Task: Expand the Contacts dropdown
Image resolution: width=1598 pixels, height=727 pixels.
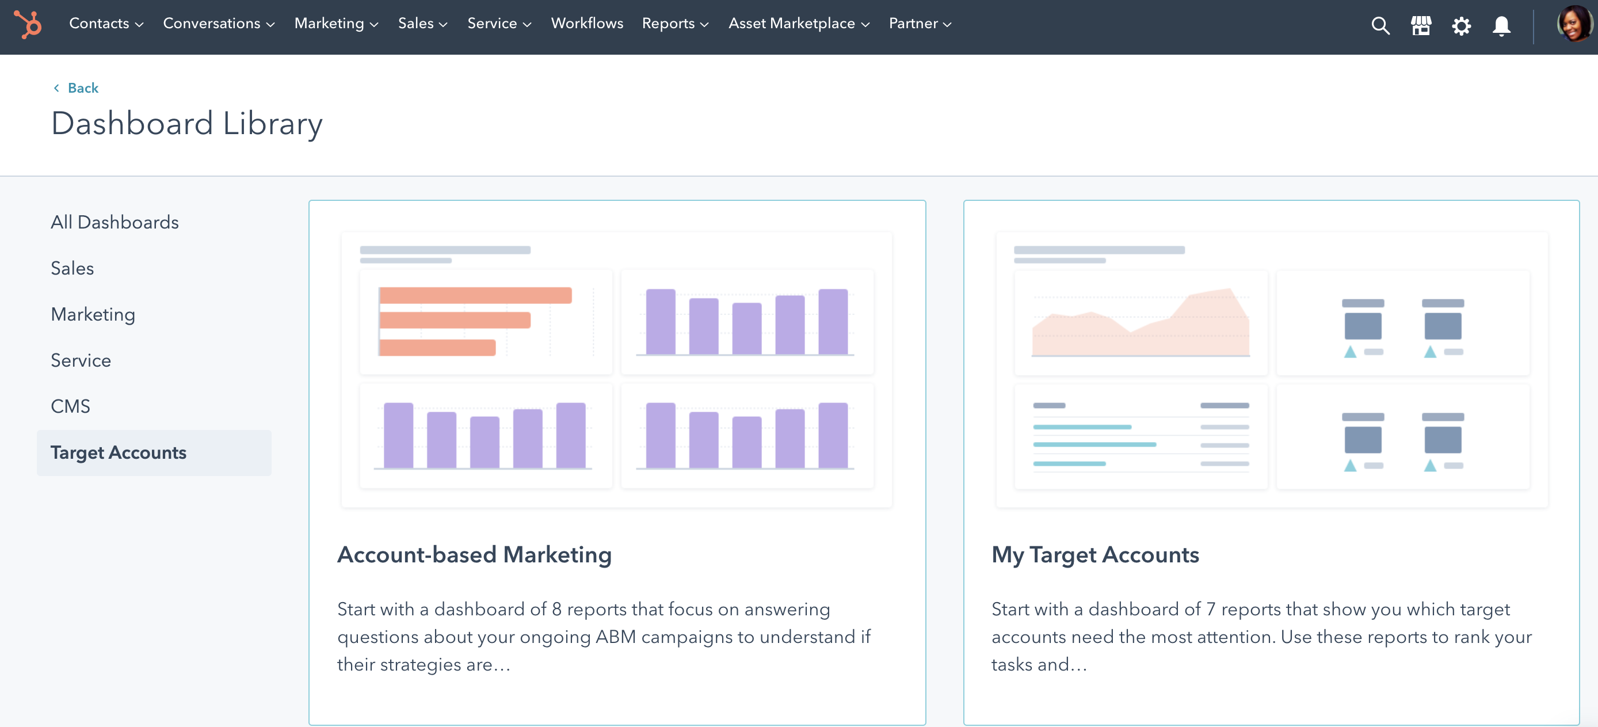Action: 105,24
